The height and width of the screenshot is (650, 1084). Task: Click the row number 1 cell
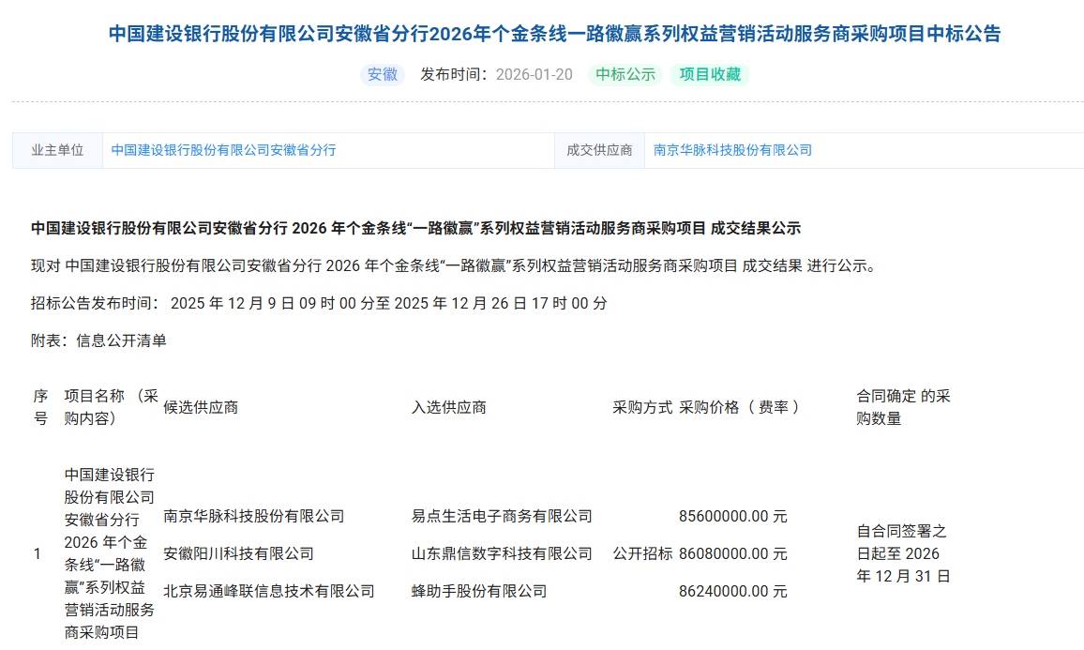(x=37, y=553)
